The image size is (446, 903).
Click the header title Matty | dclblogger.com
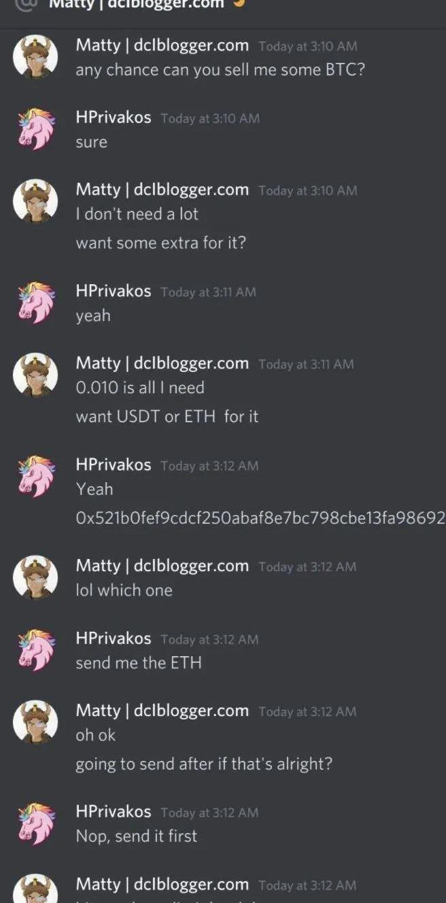coord(136,4)
